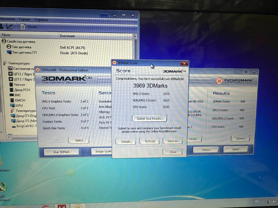
Task: Click the Поле column header
Action: click(x=29, y=35)
